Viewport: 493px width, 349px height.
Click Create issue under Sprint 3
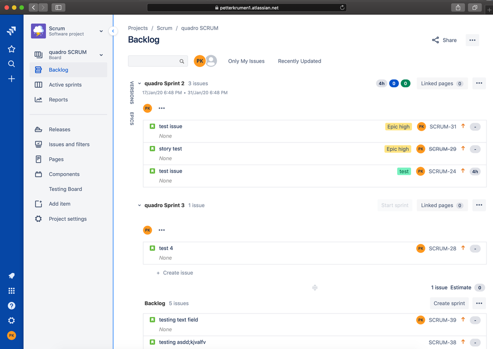(175, 273)
